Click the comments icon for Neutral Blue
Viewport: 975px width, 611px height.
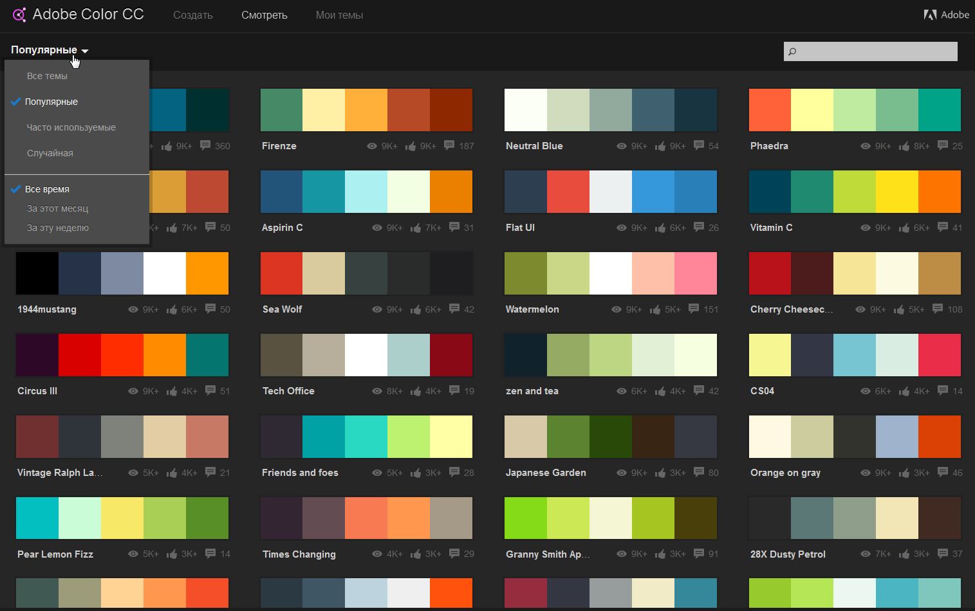click(699, 145)
